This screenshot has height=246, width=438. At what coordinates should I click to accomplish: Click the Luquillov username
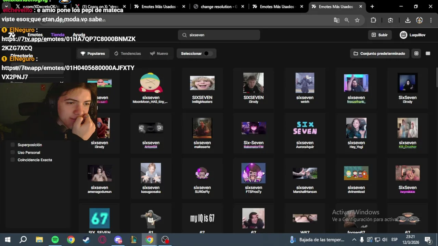tap(417, 35)
